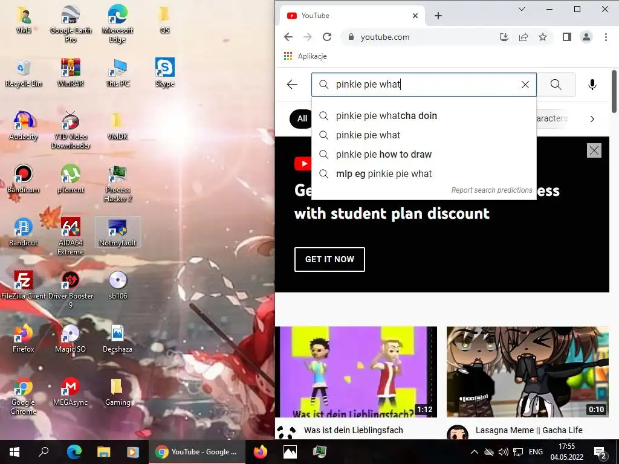Submit search with magnifier button
This screenshot has height=464, width=619.
(556, 85)
